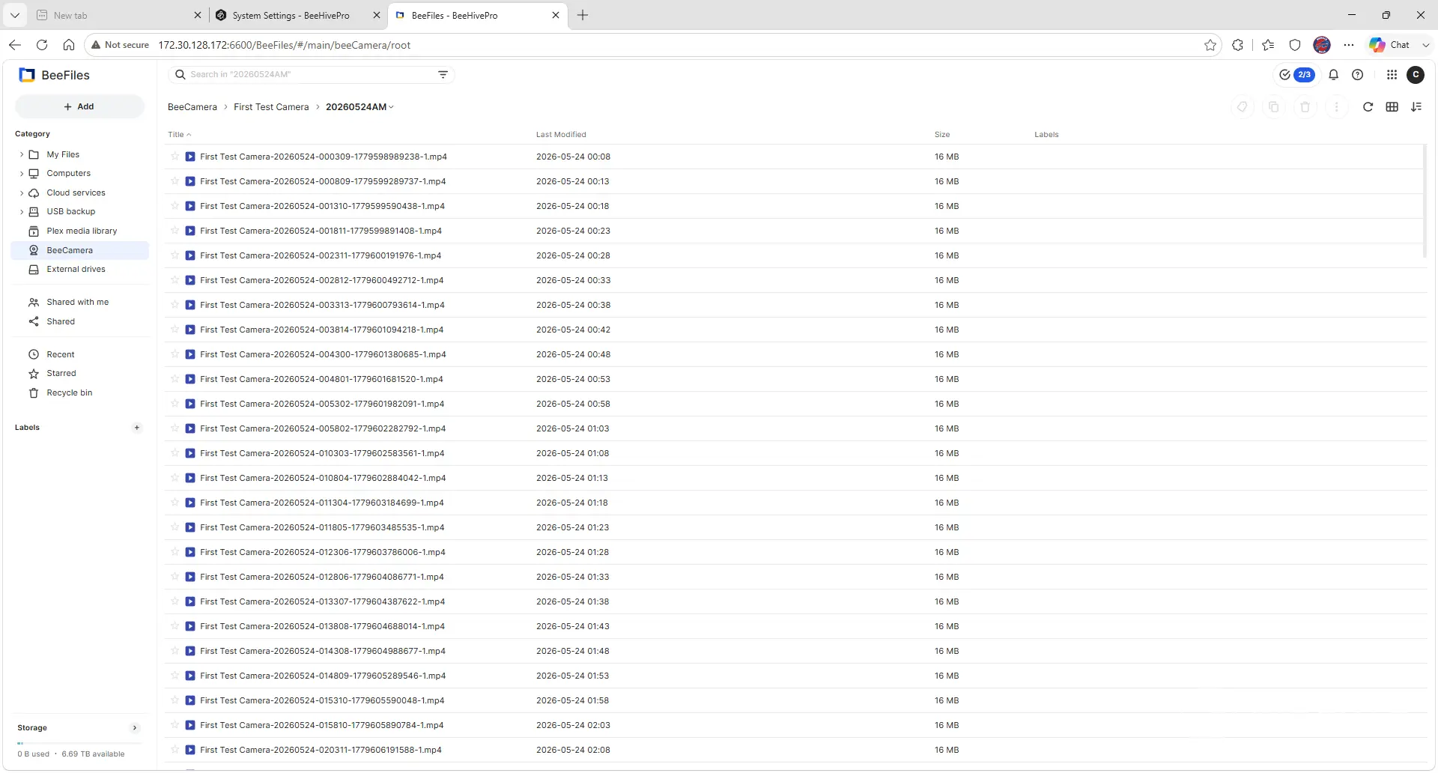Expand the Computers tree node
Image resolution: width=1438 pixels, height=773 pixels.
21,173
